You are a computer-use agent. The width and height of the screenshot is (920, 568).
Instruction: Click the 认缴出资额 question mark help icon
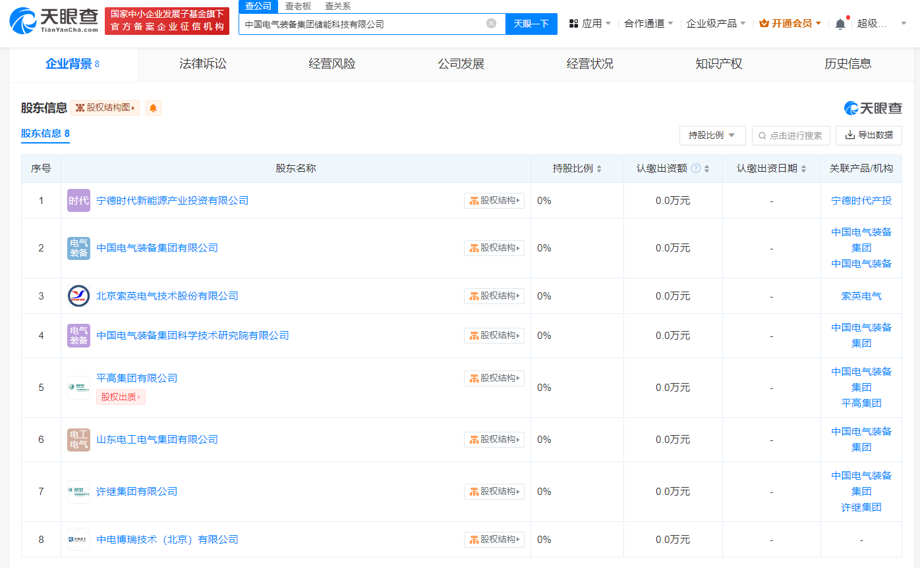695,168
